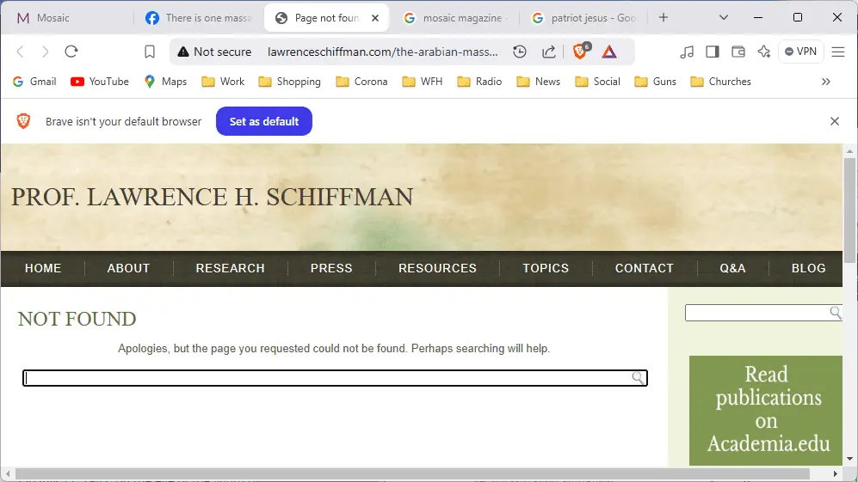858x482 pixels.
Task: Click the horizontal scrollbar at page bottom
Action: point(413,473)
